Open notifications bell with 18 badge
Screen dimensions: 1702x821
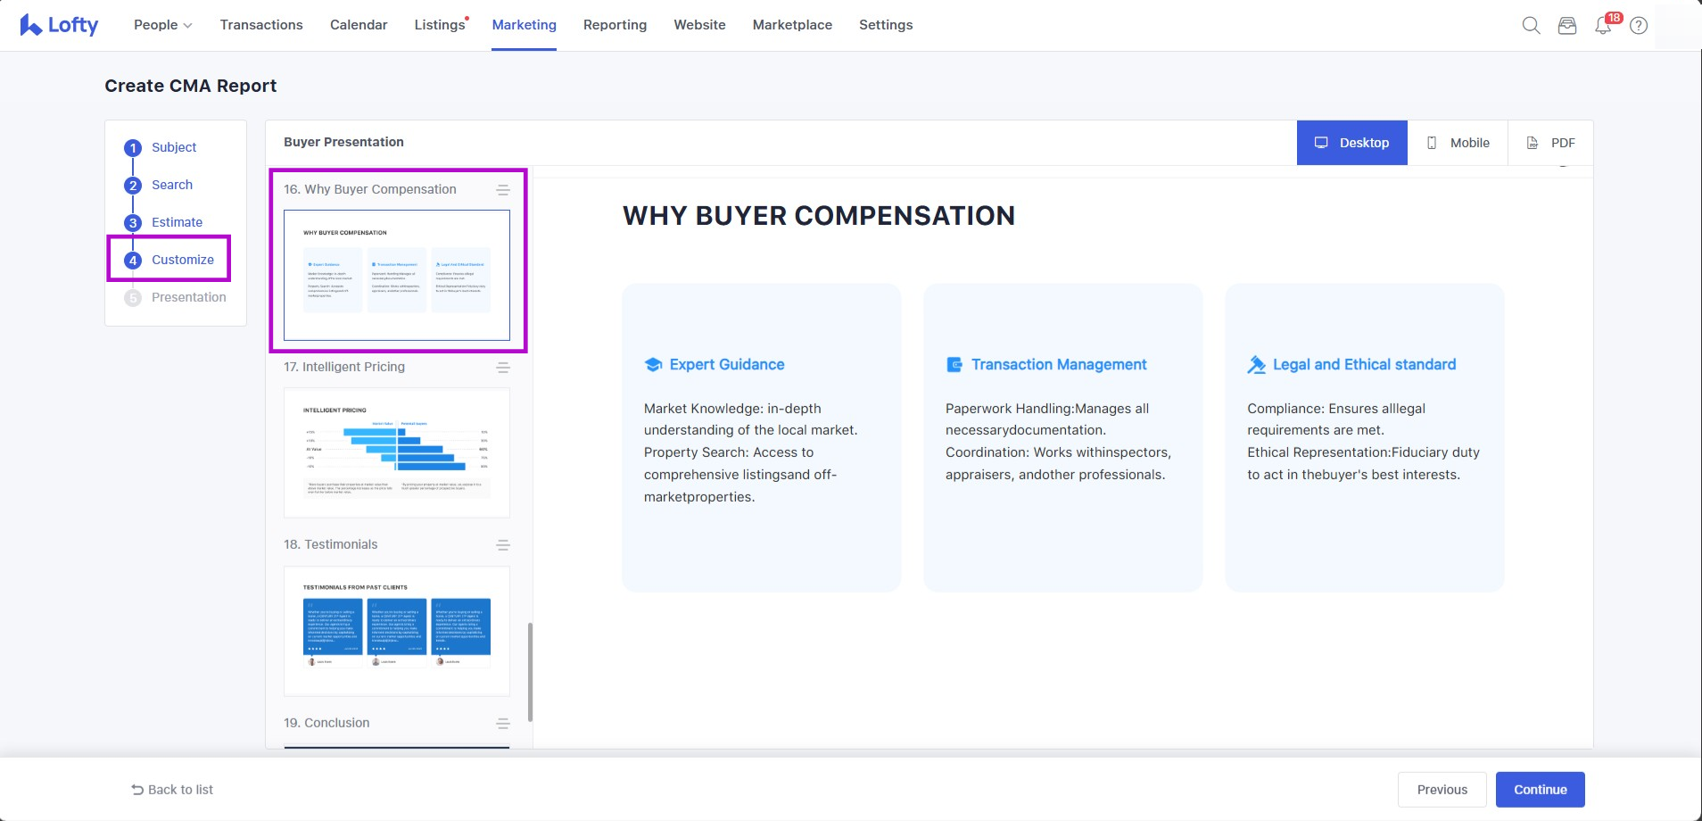coord(1603,26)
